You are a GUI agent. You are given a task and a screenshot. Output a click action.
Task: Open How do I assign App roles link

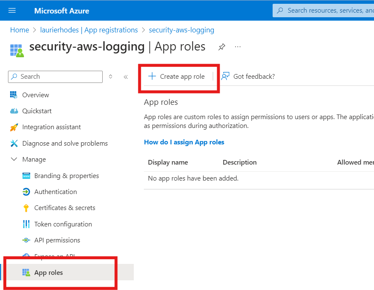coord(184,142)
